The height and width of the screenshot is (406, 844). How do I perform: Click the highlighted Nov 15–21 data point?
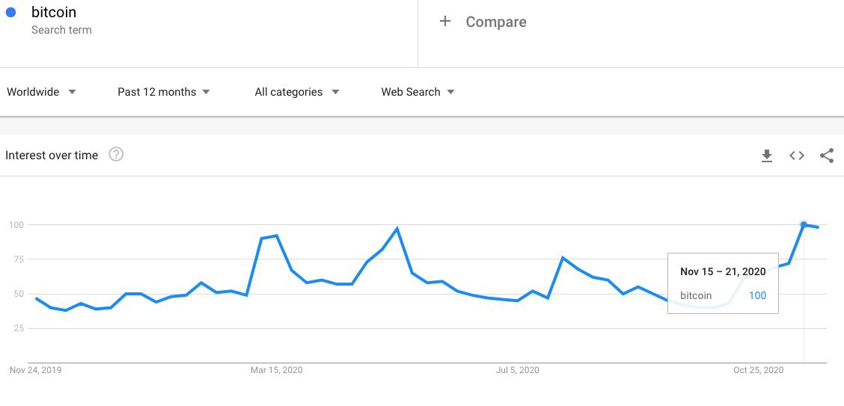coord(804,224)
